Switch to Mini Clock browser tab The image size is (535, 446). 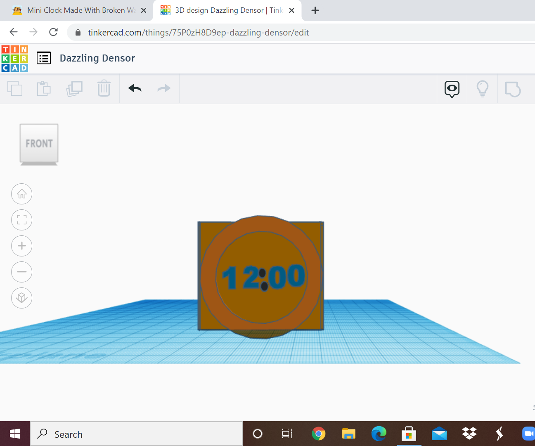(x=76, y=10)
